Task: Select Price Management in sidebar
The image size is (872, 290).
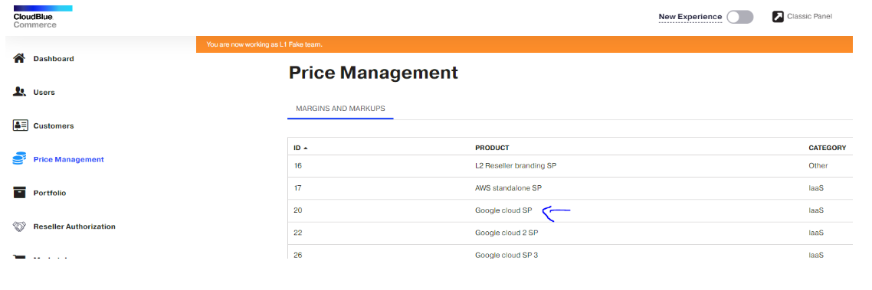Action: tap(68, 159)
